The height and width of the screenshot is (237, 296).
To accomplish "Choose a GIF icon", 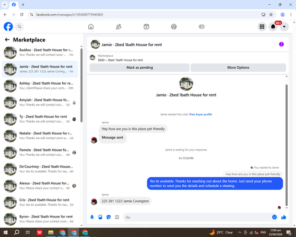I will point(117,217).
